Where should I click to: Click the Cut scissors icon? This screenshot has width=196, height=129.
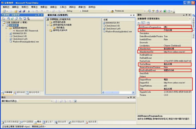click(x=29, y=11)
